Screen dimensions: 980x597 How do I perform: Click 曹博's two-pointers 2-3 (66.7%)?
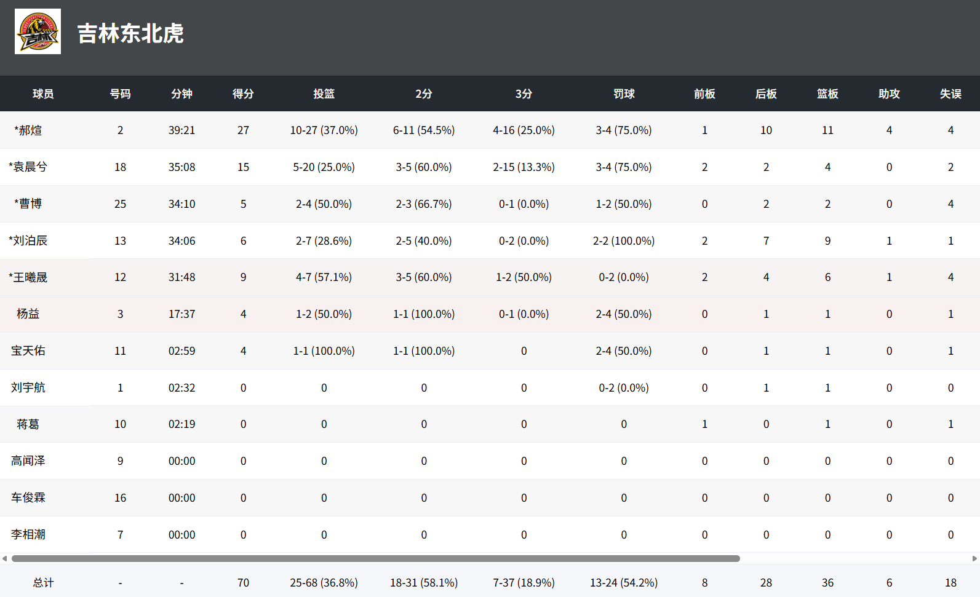(424, 204)
